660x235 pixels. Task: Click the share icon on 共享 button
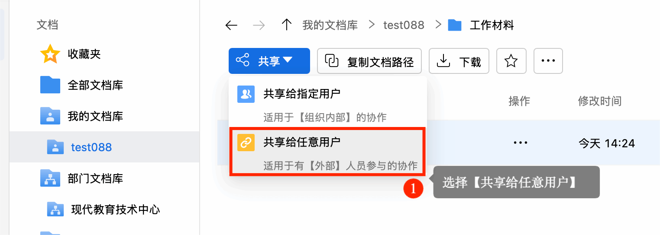click(243, 60)
